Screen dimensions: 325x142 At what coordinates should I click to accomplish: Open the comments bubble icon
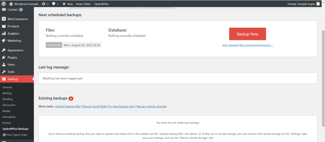click(x=54, y=4)
